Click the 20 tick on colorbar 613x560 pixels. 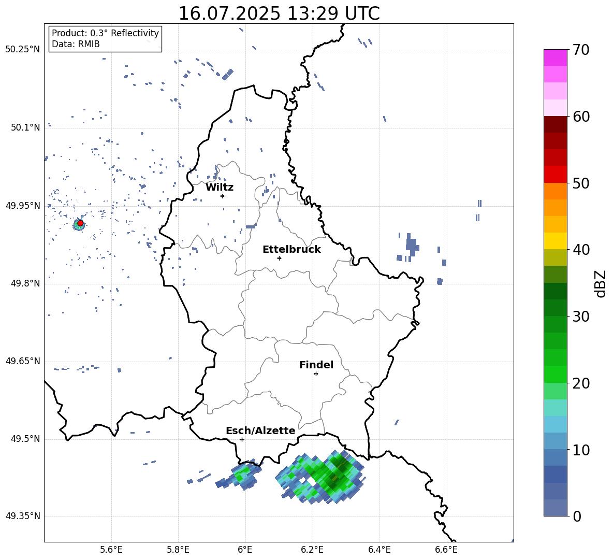tap(581, 383)
